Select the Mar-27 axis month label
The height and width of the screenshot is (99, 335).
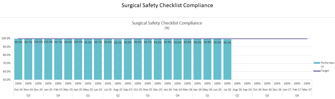[307, 90]
